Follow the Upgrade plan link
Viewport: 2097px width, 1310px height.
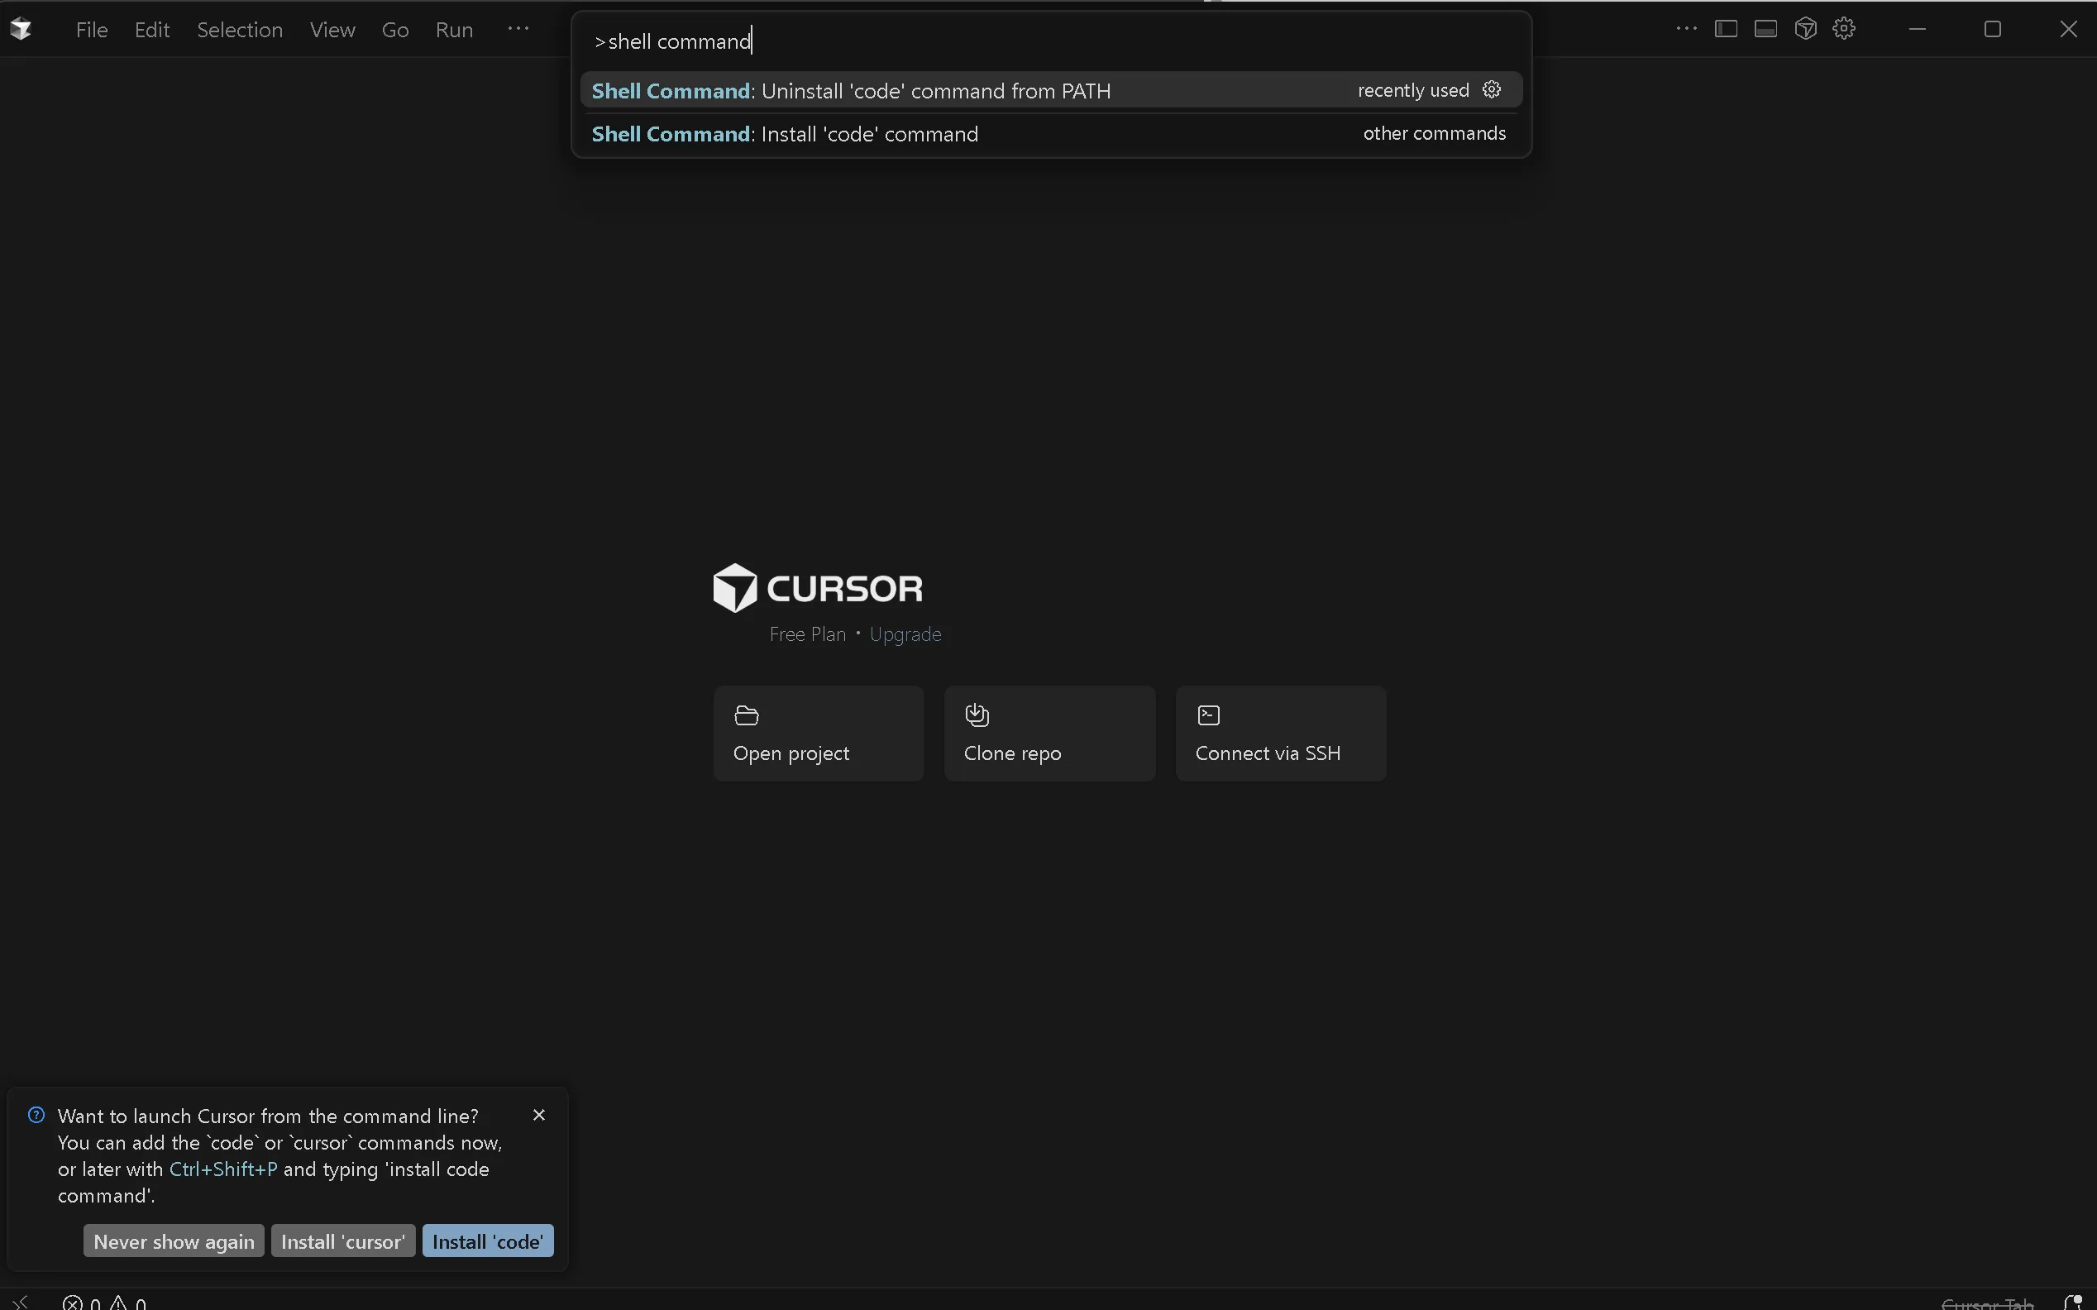(905, 634)
